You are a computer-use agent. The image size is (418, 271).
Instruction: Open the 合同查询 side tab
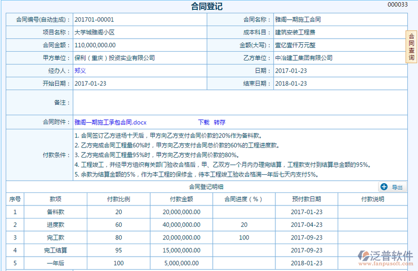(x=411, y=46)
